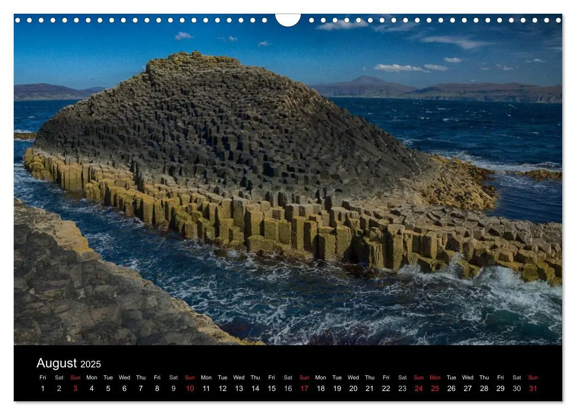This screenshot has width=576, height=415.
Task: Select date 5 under Tue
Action: (108, 388)
